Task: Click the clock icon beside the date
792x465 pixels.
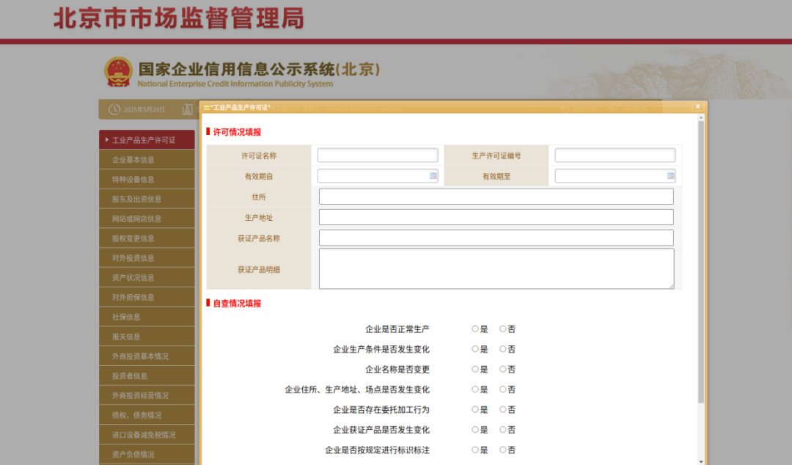Action: (114, 109)
